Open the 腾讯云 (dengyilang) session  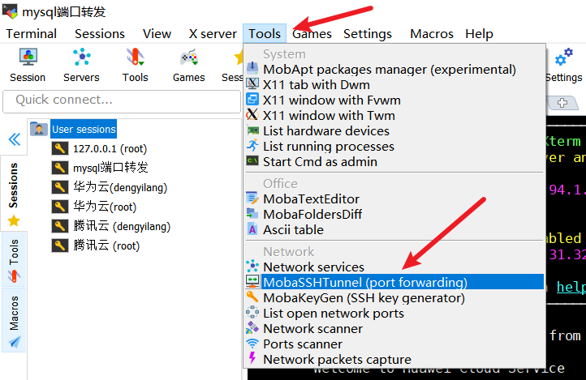122,226
